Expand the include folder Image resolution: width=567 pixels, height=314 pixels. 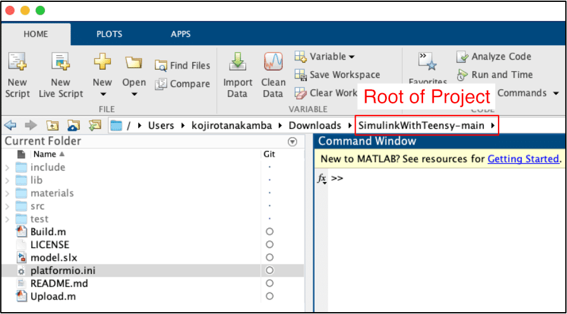click(8, 167)
